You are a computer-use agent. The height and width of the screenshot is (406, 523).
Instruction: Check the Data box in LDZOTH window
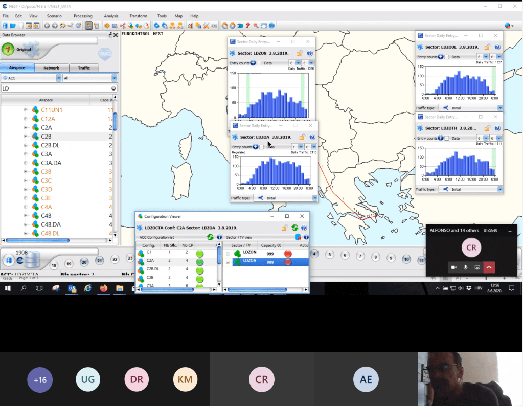447,138
